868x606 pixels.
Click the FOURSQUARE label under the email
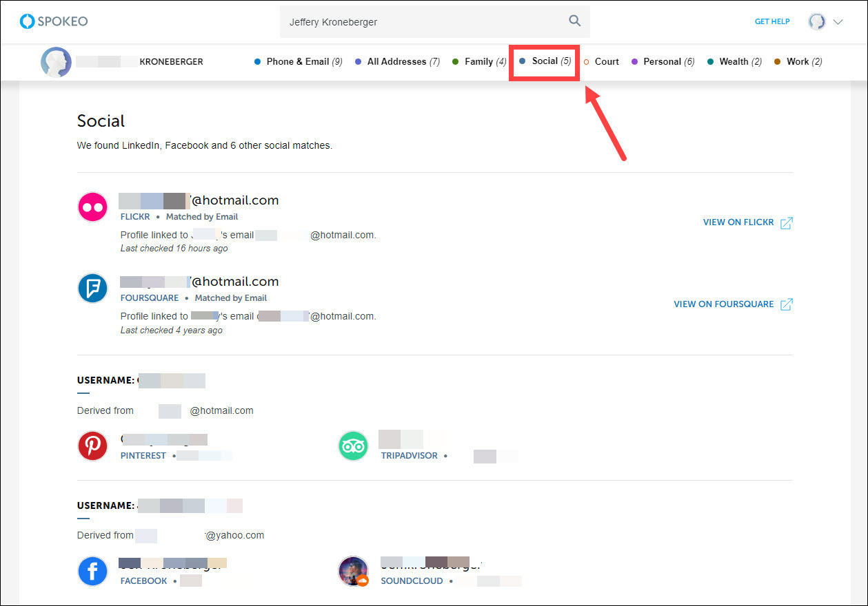pos(150,298)
